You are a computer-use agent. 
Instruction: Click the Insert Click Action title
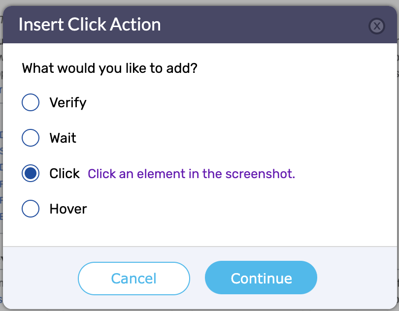(x=90, y=25)
